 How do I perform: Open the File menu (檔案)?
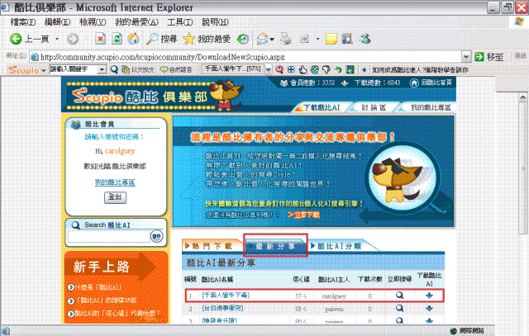pos(23,22)
